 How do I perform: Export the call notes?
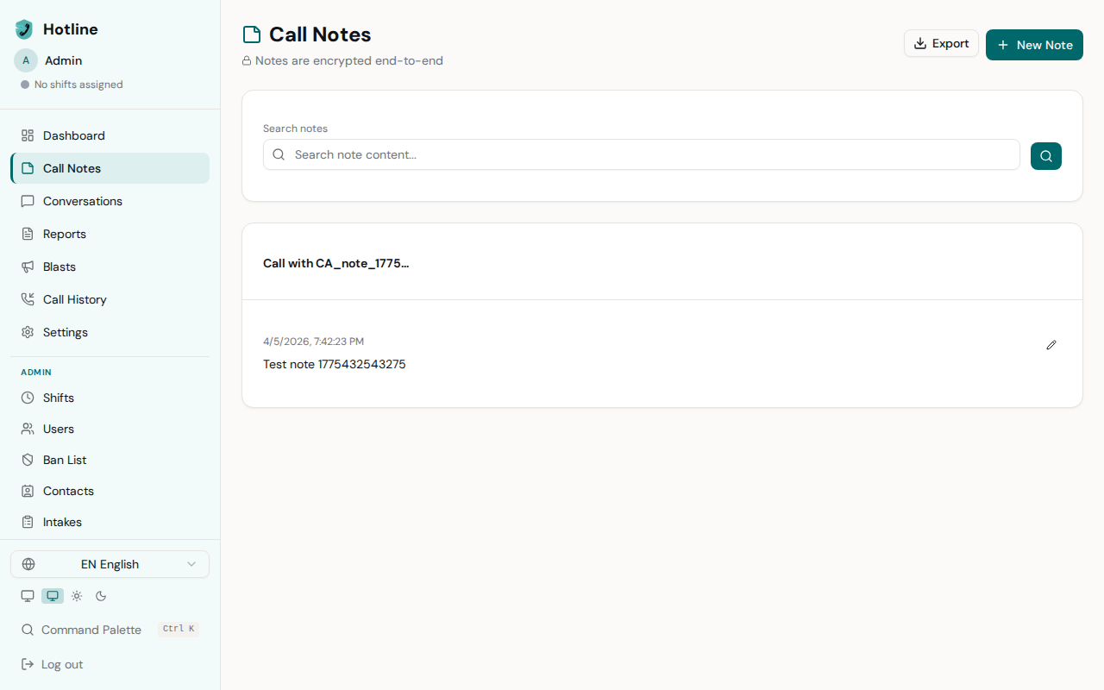[941, 43]
